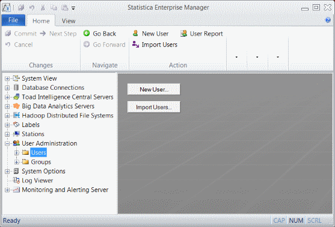
Task: Select the Log Viewer tree icon
Action: (x=16, y=181)
